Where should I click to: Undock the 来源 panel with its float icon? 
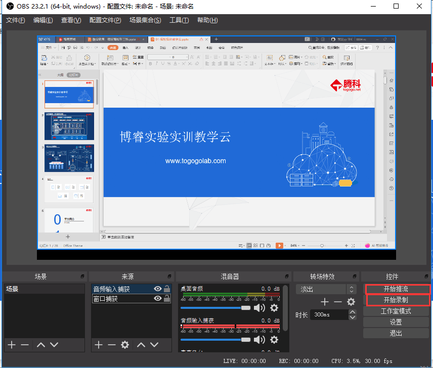point(169,277)
